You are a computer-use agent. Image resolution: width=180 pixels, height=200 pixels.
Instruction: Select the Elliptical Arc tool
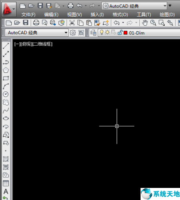6,126
